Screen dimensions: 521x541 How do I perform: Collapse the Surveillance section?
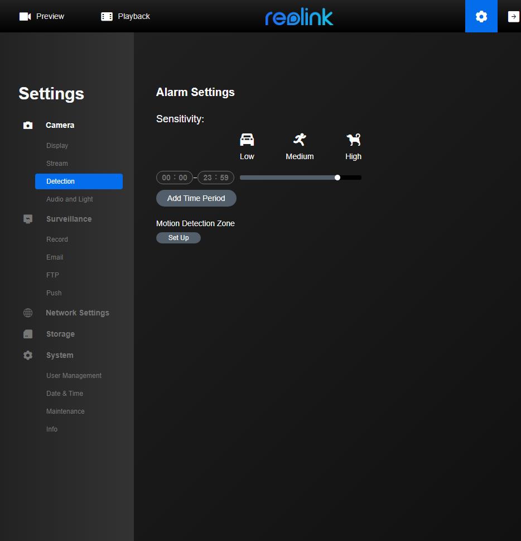click(x=69, y=219)
